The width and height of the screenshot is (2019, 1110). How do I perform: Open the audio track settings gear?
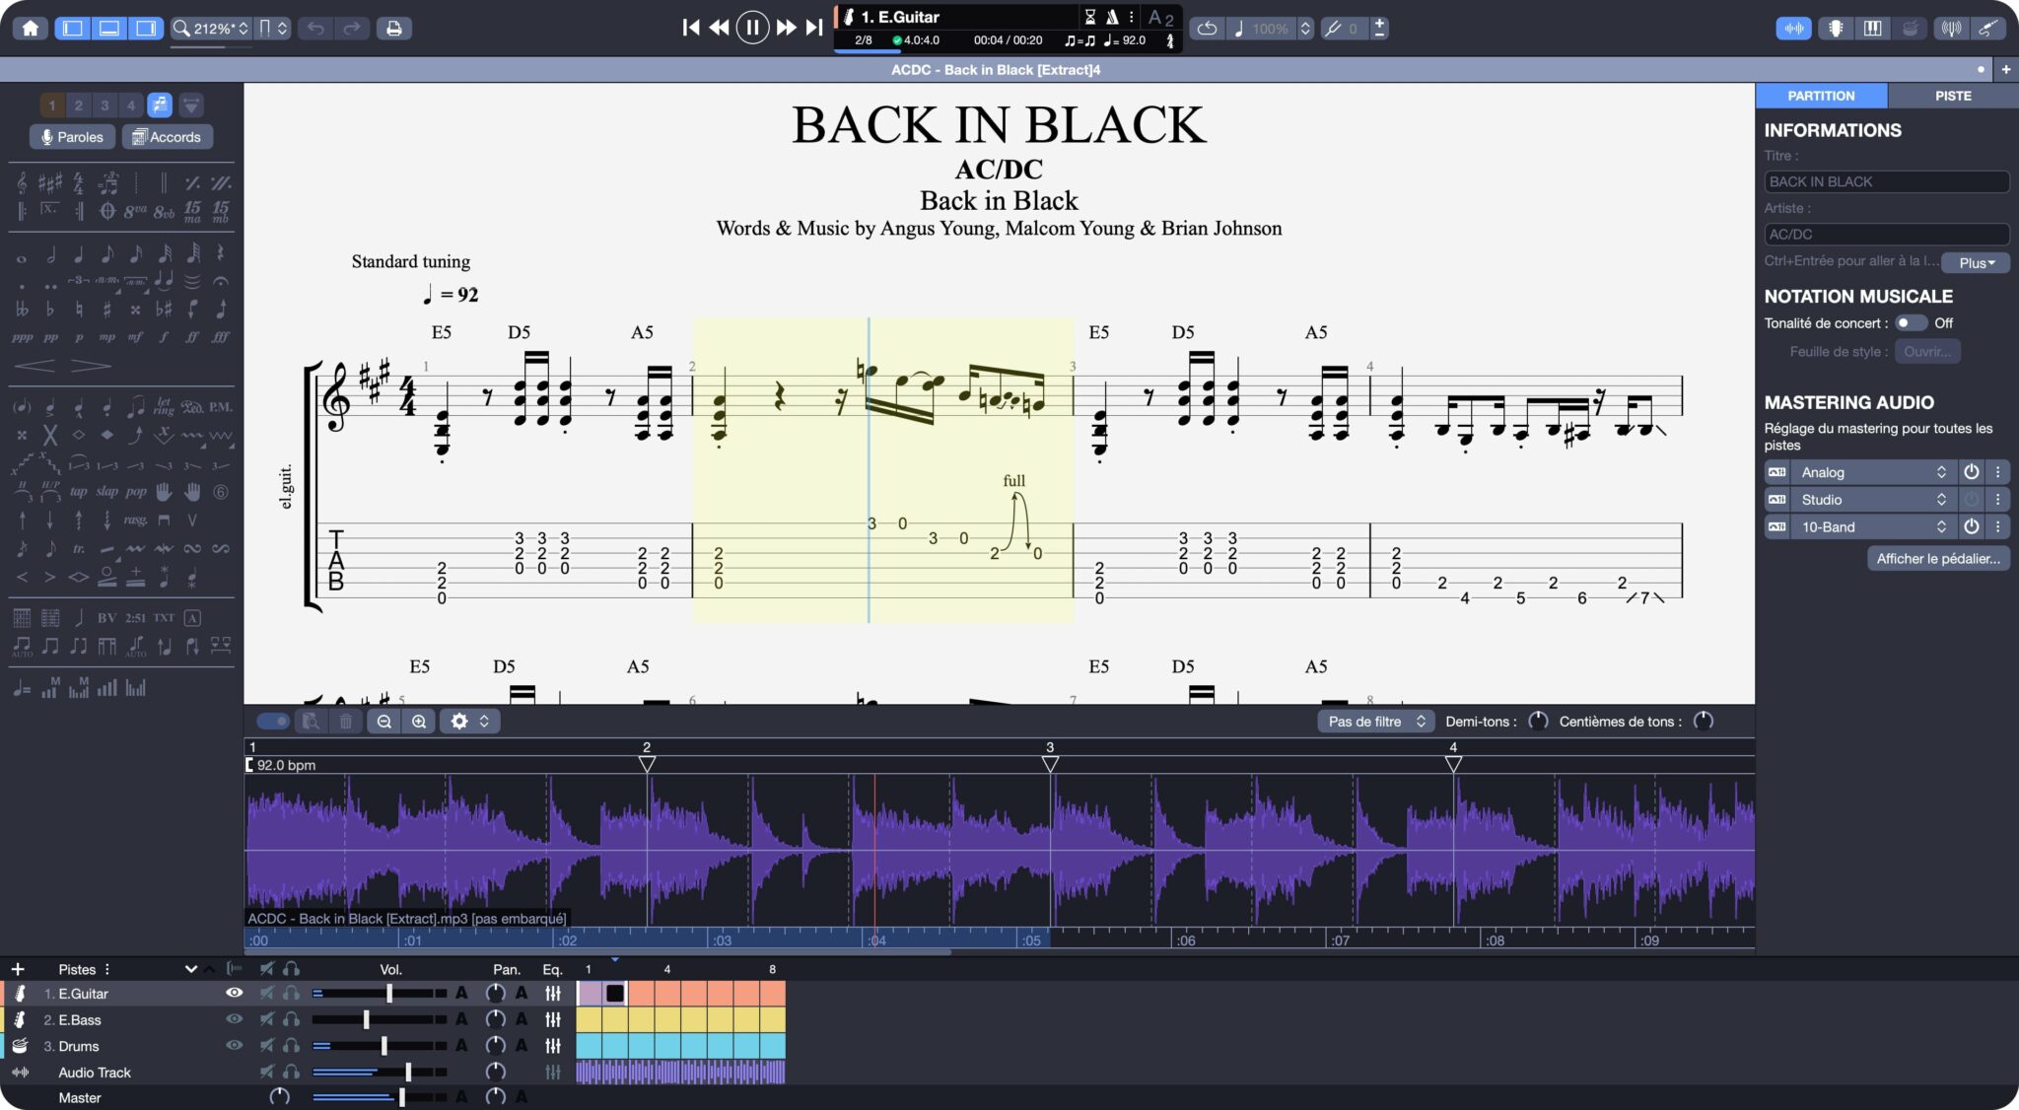pos(459,721)
